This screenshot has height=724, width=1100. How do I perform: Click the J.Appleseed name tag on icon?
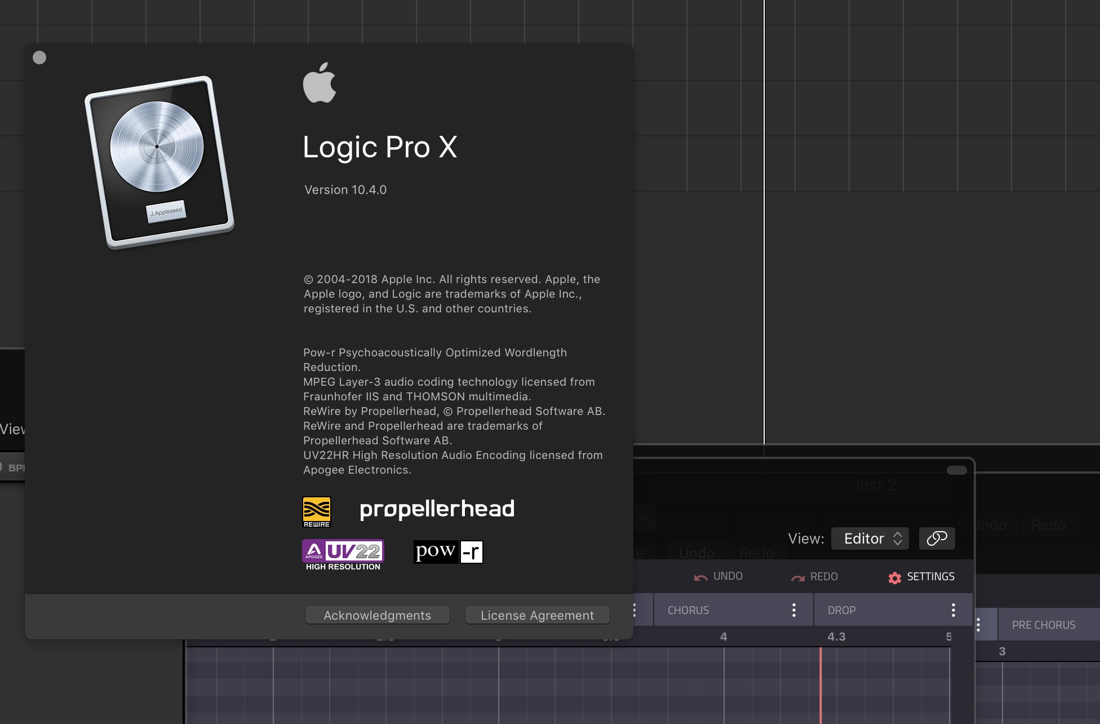(166, 211)
